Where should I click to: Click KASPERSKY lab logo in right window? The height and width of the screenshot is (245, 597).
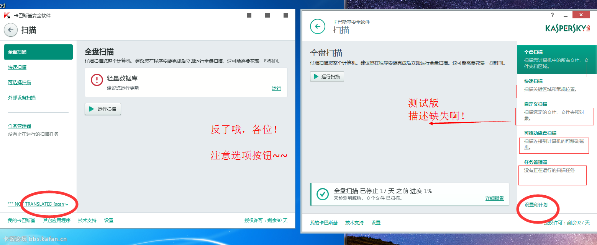pos(568,28)
